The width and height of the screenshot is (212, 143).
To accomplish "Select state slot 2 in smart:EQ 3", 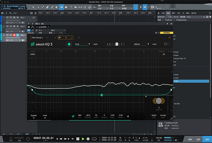I will (110, 44).
